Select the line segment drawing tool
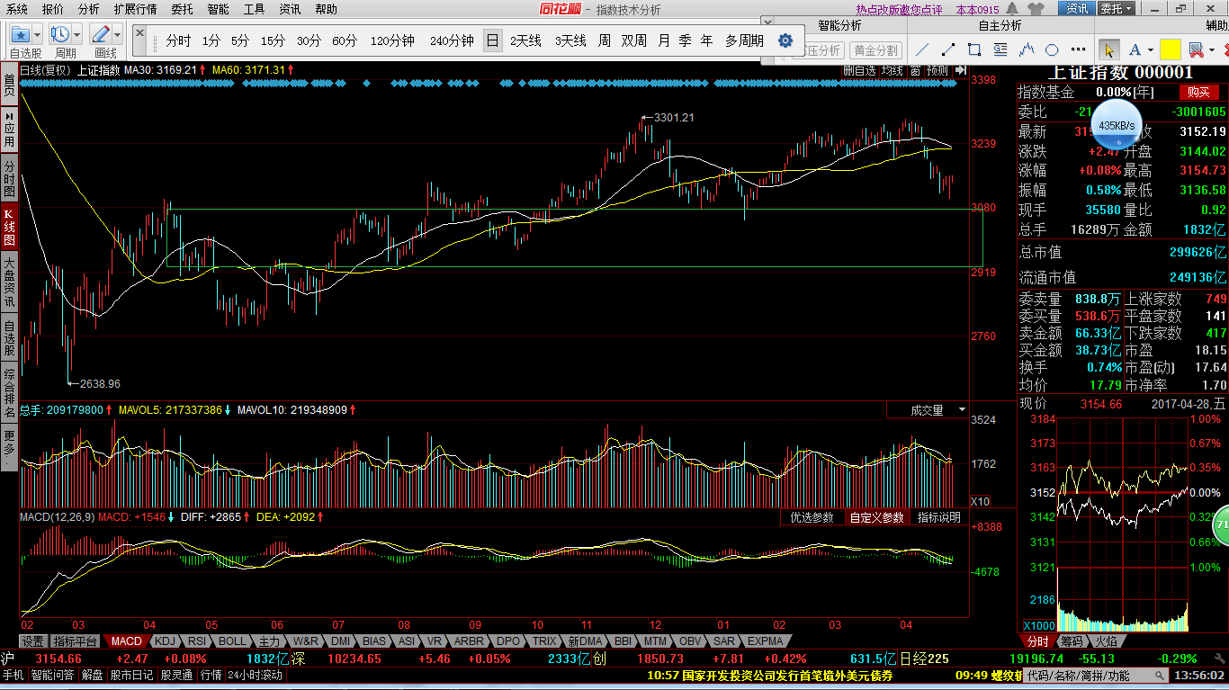Viewport: 1229px width, 690px height. (948, 49)
